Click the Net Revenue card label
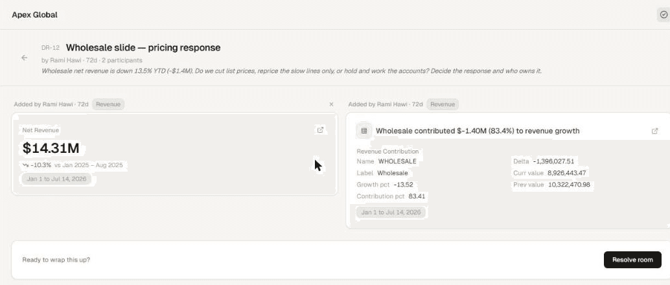 (x=41, y=130)
